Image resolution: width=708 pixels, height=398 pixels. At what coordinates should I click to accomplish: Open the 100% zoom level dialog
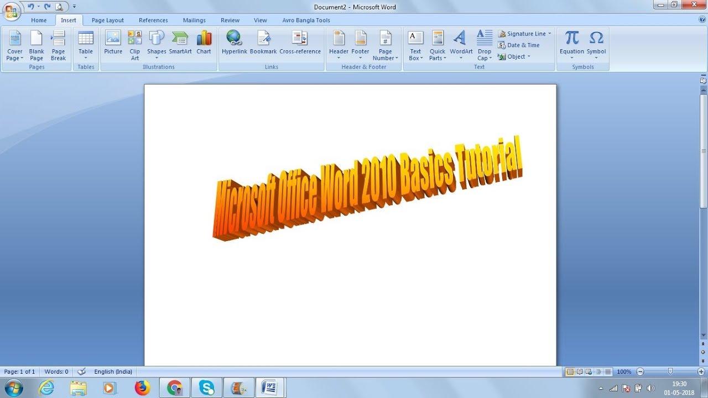point(624,372)
